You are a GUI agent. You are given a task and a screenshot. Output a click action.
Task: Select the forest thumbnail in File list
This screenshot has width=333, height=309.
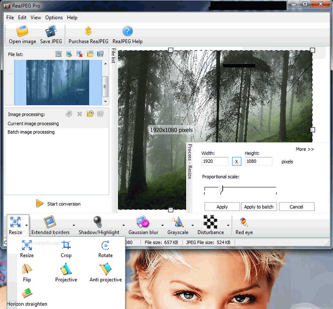(57, 83)
